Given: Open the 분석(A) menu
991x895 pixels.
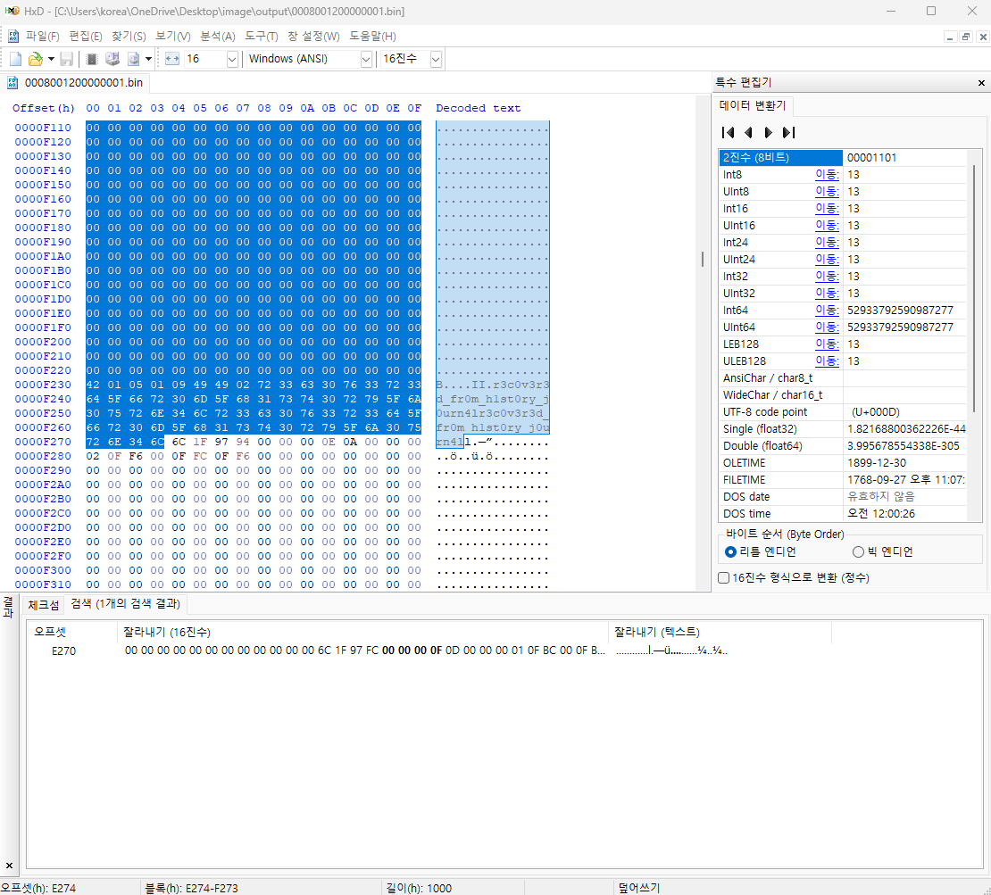Looking at the screenshot, I should pyautogui.click(x=217, y=37).
